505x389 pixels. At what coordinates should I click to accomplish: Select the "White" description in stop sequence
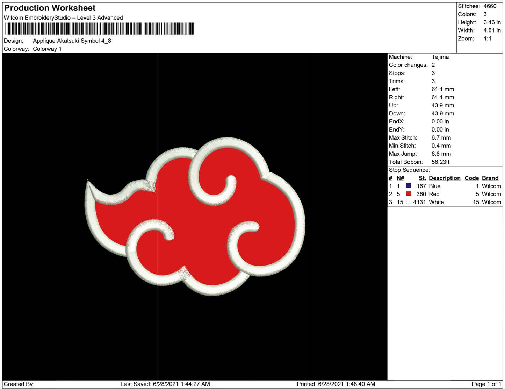pyautogui.click(x=436, y=202)
